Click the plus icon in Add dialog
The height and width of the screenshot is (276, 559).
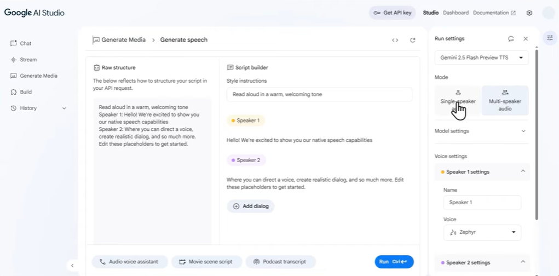click(x=236, y=206)
